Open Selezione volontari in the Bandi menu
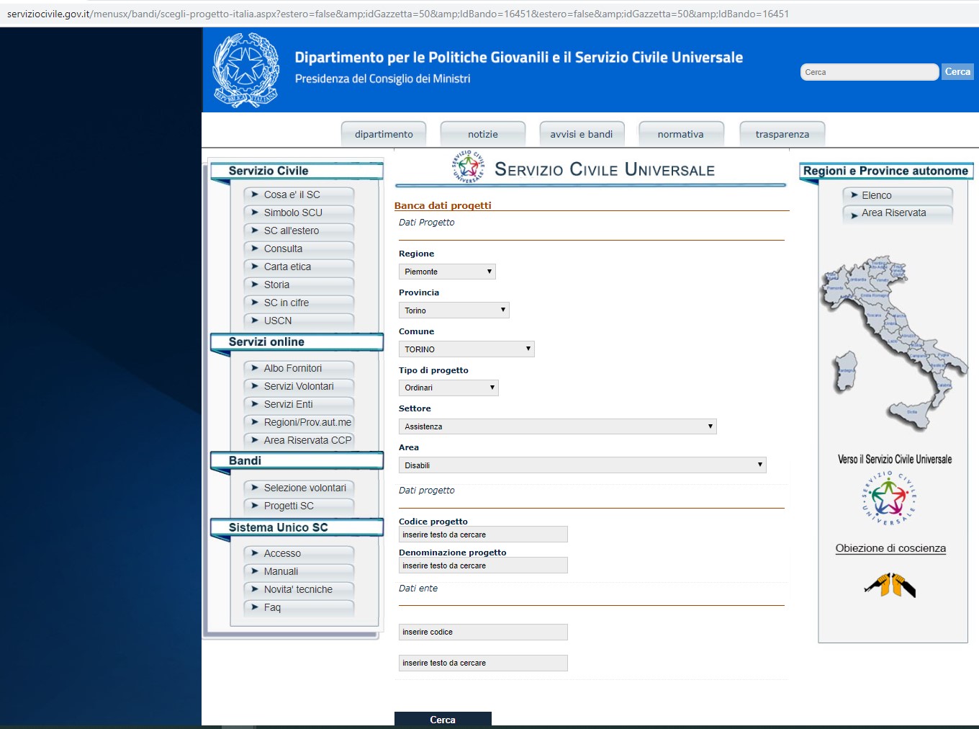 click(x=304, y=488)
